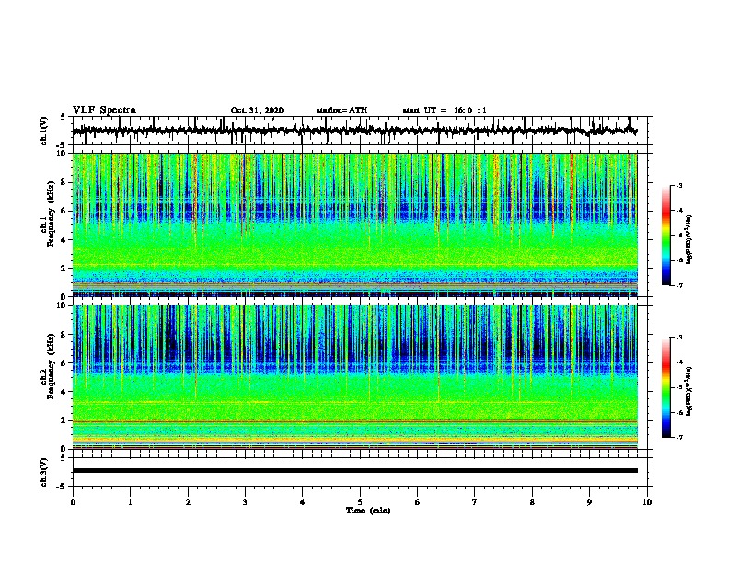729x563 pixels.
Task: Click the ch.1 voltage waveform trace
Action: [x=354, y=131]
